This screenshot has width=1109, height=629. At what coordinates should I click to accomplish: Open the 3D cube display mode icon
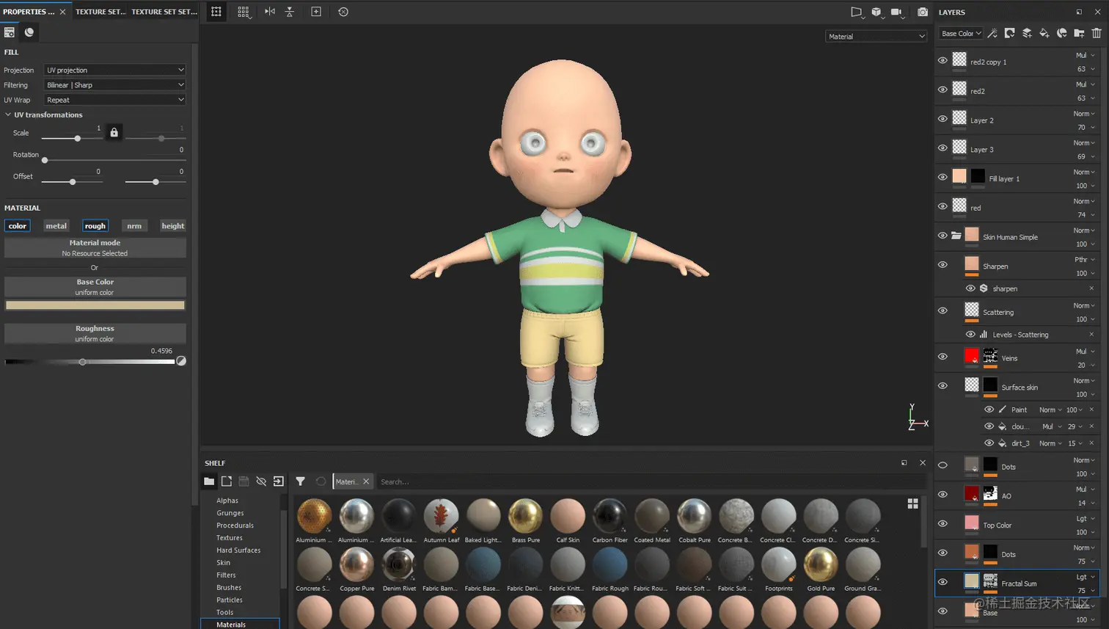coord(876,12)
